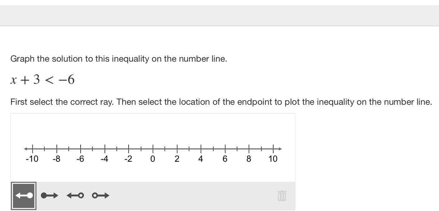
Task: Place endpoint at -6 on number line
Action: tap(81, 149)
